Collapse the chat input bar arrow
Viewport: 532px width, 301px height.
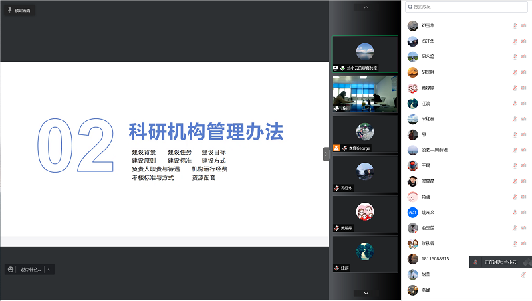[49, 269]
